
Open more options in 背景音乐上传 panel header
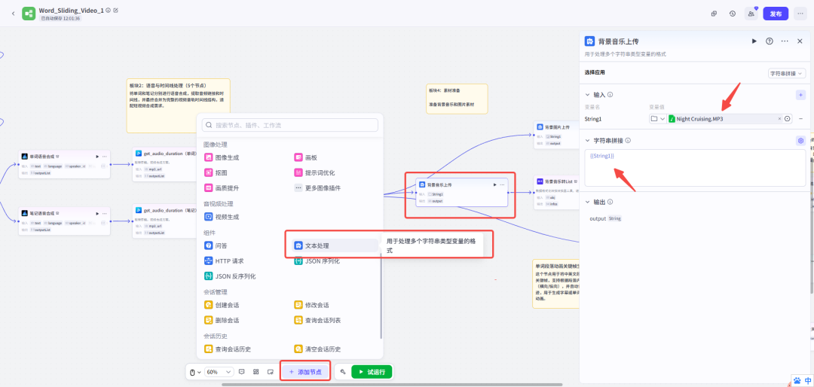(x=785, y=41)
